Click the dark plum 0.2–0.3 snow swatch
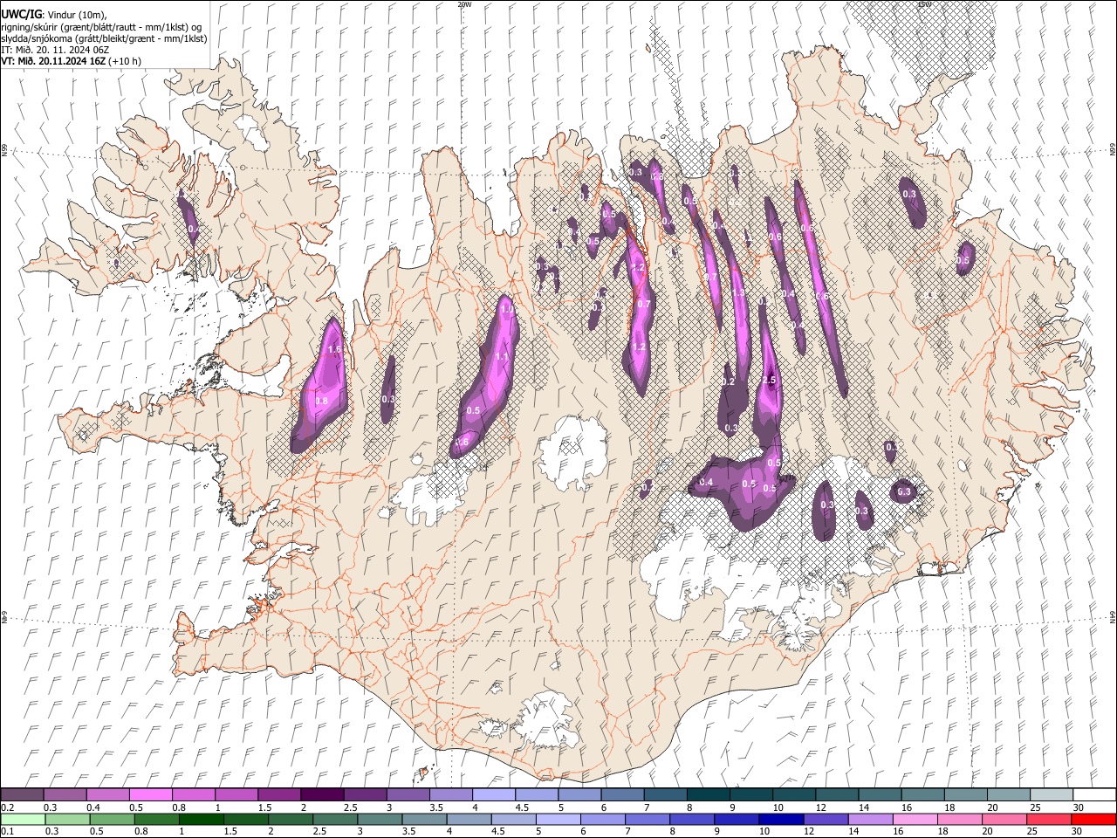Viewport: 1117px width, 838px height. (23, 794)
